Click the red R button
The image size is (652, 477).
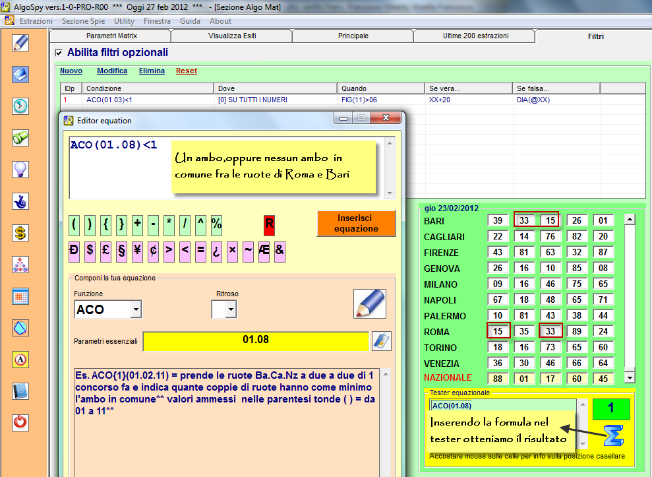click(x=269, y=224)
